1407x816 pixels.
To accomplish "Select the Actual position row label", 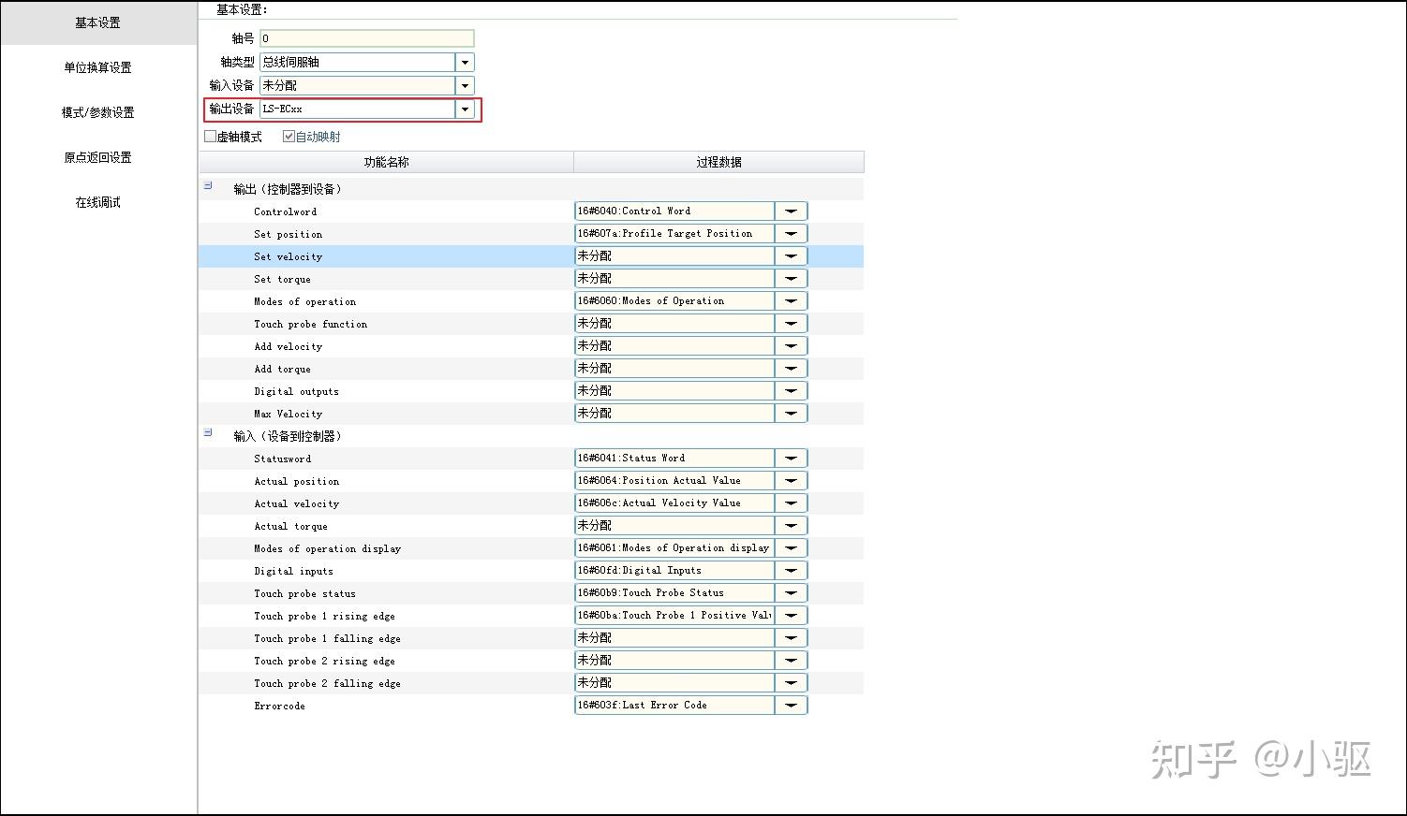I will pos(296,481).
